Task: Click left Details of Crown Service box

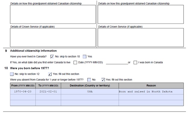Action: click(x=53, y=38)
